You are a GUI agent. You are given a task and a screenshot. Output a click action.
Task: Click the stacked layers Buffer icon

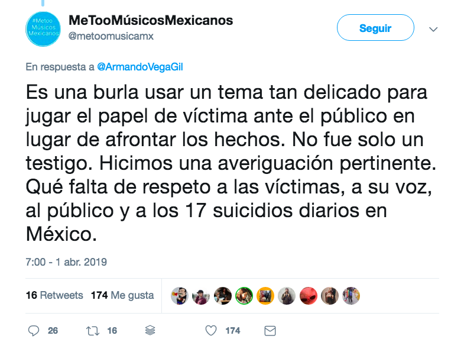coord(150,330)
